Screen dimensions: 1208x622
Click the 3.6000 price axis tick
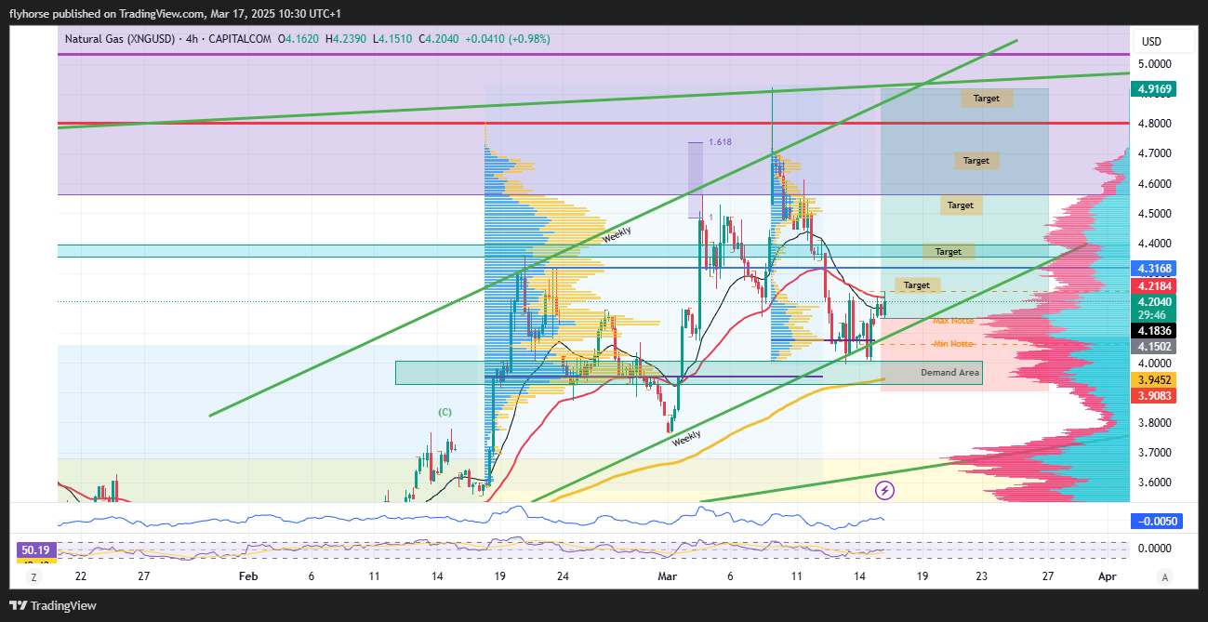tap(1157, 483)
